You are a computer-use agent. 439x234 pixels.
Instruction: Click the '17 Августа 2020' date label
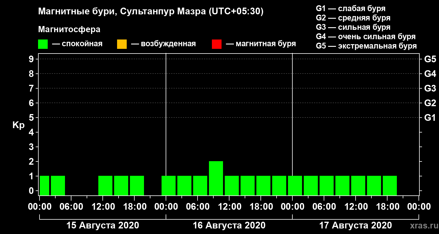point(356,226)
